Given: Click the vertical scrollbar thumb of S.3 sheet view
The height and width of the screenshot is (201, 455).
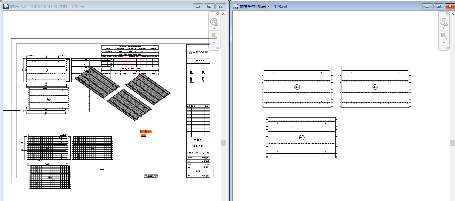Looking at the screenshot, I should (223, 143).
